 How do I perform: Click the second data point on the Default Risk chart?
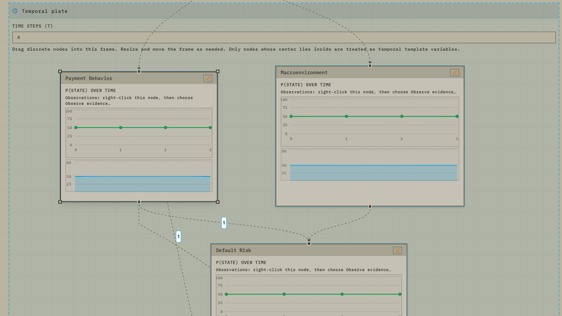pyautogui.click(x=284, y=294)
